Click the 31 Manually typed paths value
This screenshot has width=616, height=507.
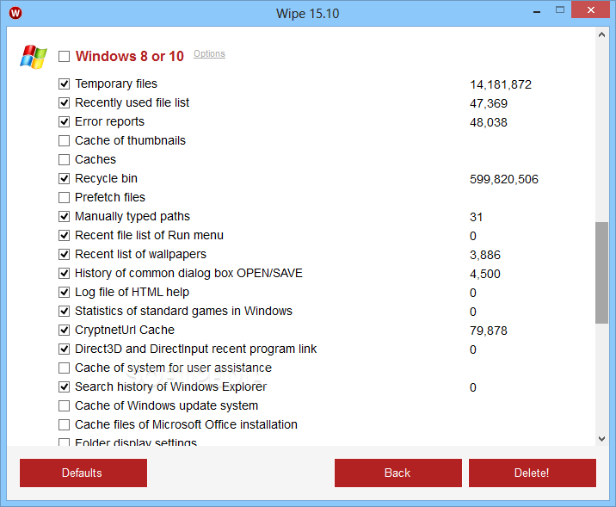pyautogui.click(x=476, y=217)
